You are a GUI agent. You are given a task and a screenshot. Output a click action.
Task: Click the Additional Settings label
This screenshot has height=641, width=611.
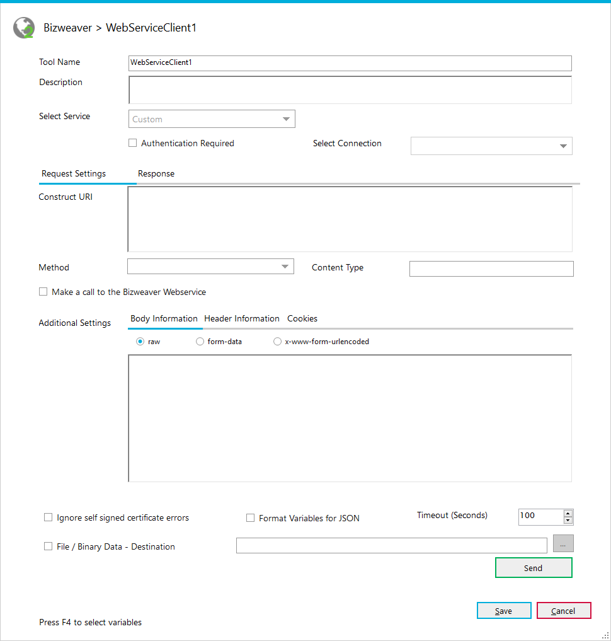tap(75, 323)
